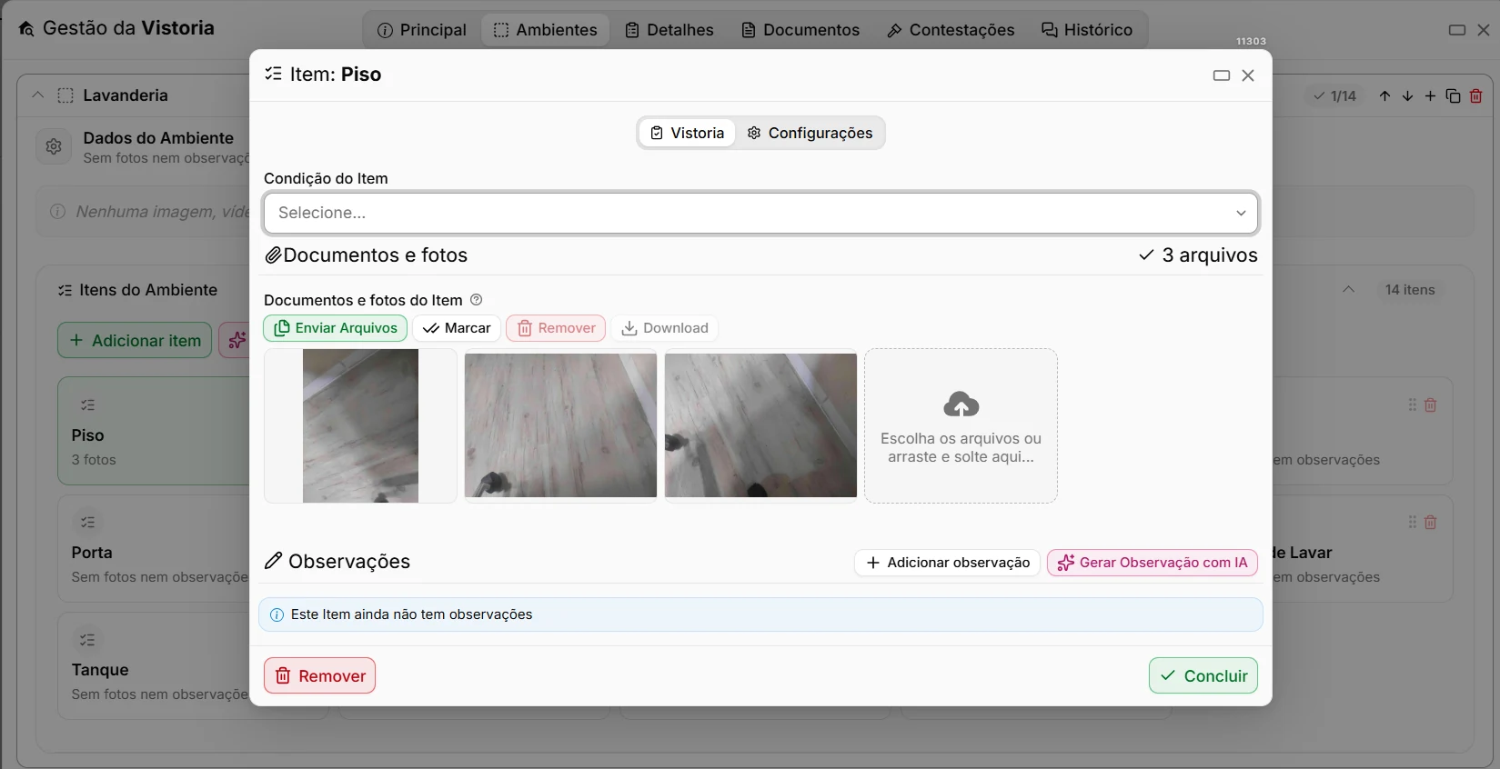Click the help icon beside Documentos e fotos do Item
Image resolution: width=1500 pixels, height=769 pixels.
point(476,300)
